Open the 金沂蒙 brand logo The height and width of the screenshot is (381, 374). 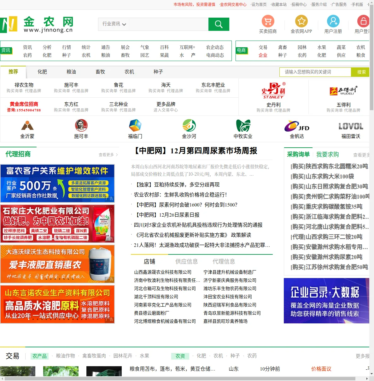(x=27, y=126)
